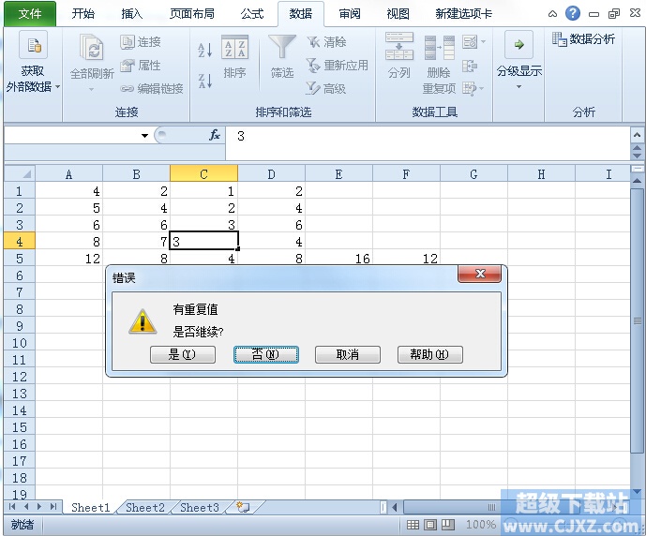Click the vertical scrollbar thumb
The height and width of the screenshot is (536, 646).
[x=637, y=320]
